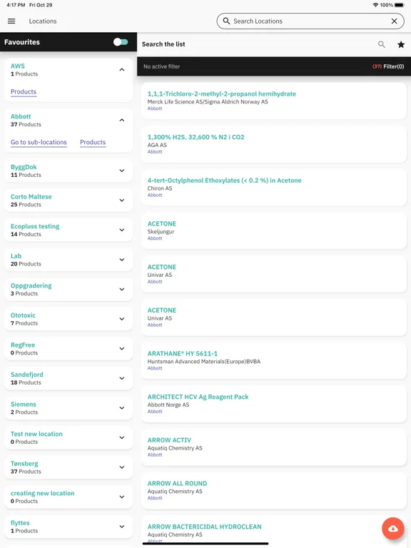Expand the Corto Maltese location
411x548 pixels.
coord(121,201)
